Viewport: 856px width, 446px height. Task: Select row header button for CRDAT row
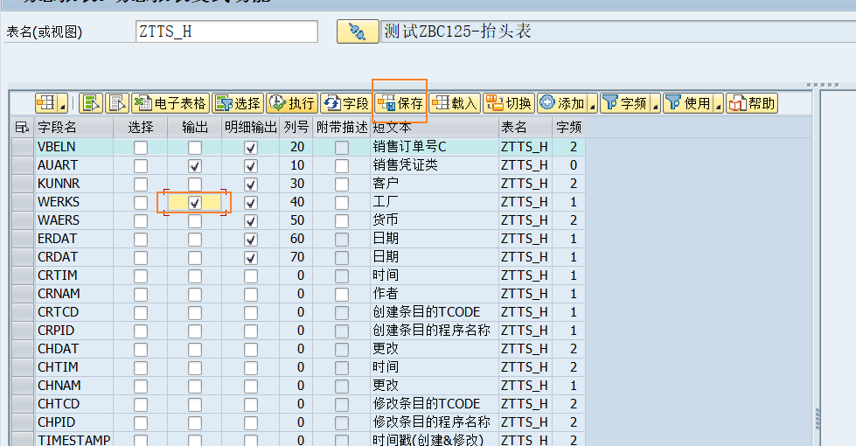23,257
